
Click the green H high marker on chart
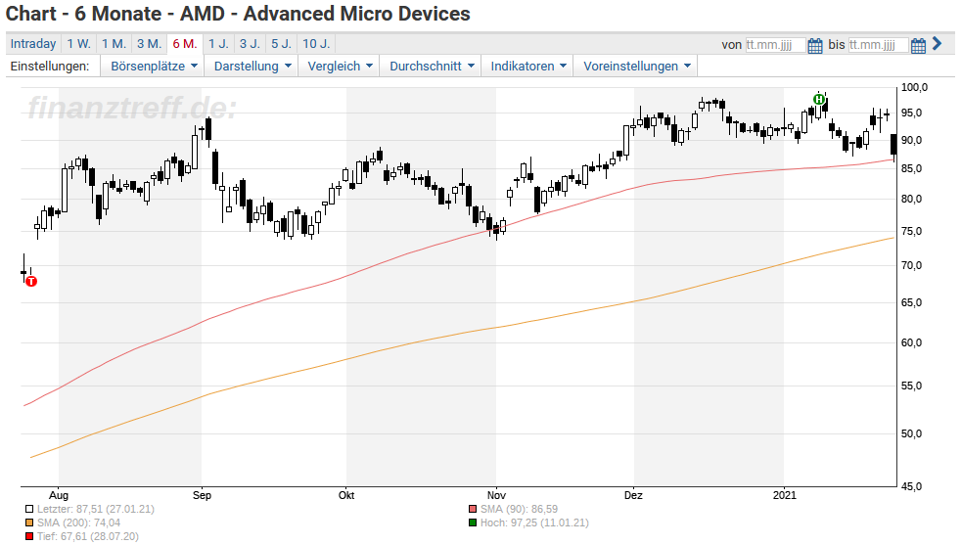pos(819,100)
